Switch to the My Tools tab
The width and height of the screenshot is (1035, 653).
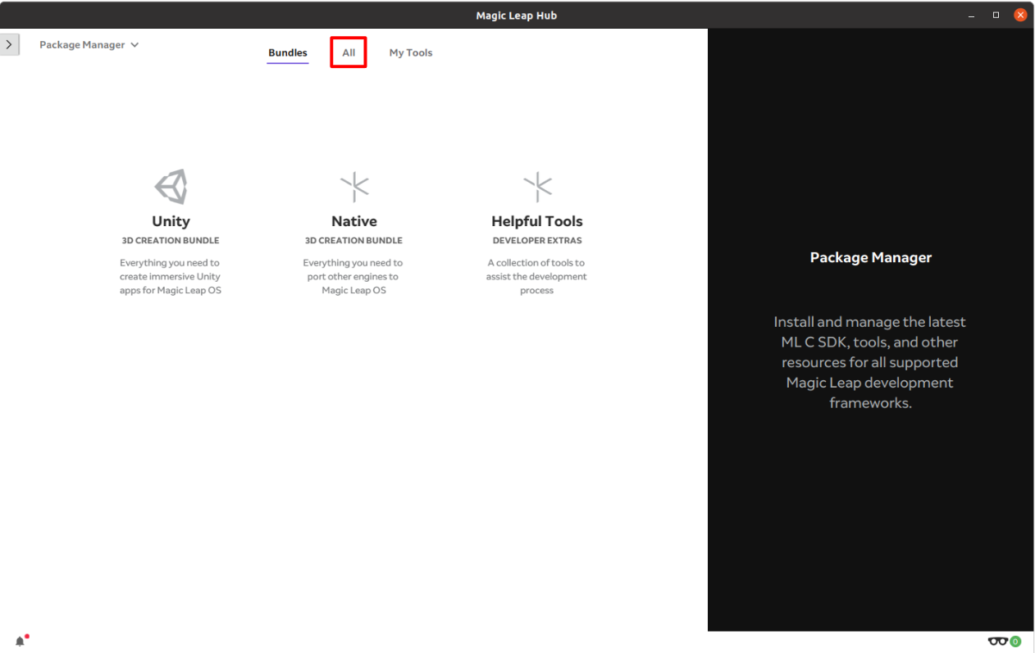pyautogui.click(x=411, y=52)
